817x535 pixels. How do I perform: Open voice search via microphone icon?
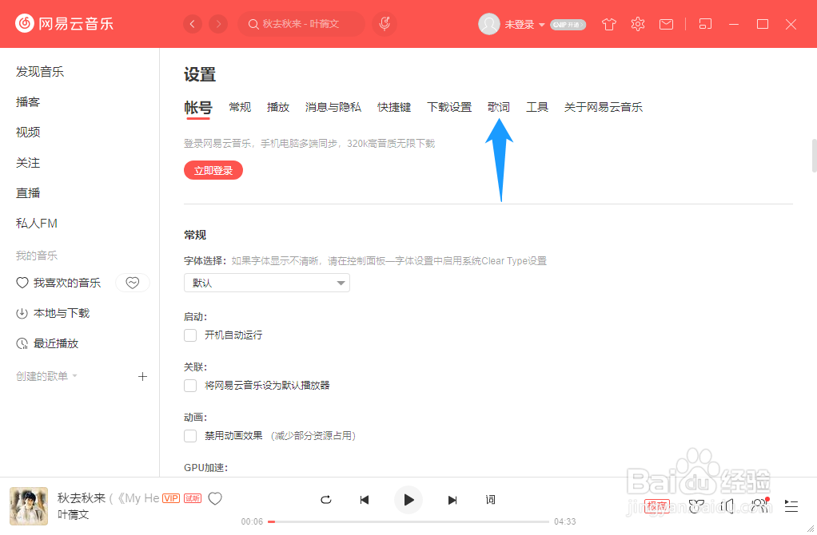(385, 24)
